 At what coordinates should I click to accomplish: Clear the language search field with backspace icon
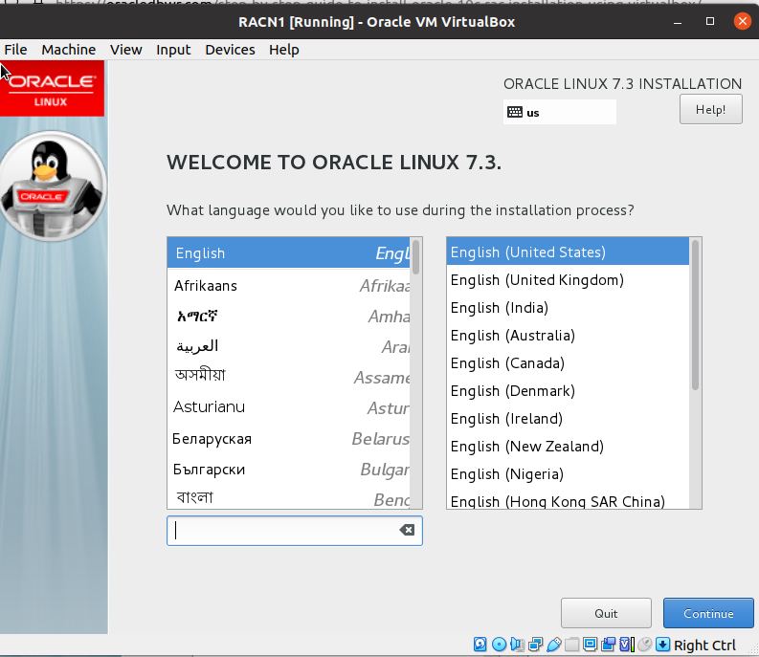point(407,530)
